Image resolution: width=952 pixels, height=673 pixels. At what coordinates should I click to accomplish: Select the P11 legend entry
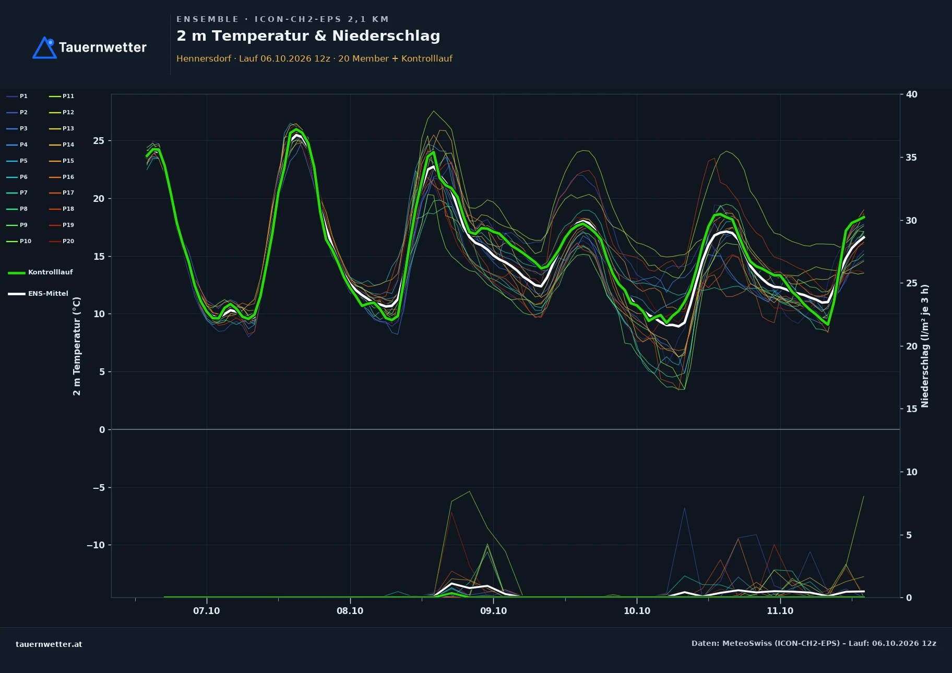(x=62, y=97)
